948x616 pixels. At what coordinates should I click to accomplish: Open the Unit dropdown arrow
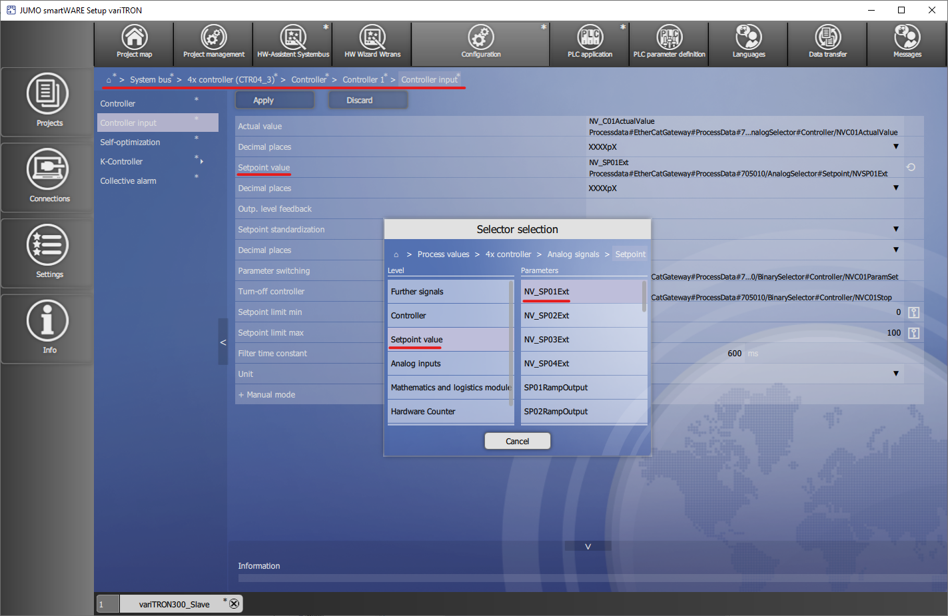pyautogui.click(x=895, y=374)
